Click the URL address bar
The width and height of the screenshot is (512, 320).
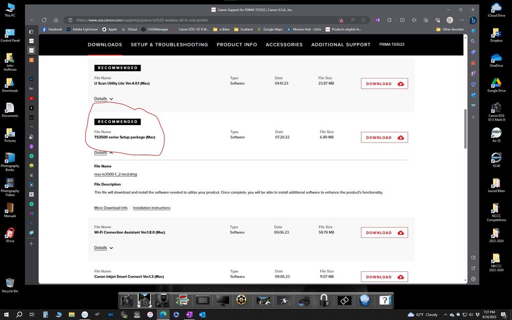tap(205, 20)
